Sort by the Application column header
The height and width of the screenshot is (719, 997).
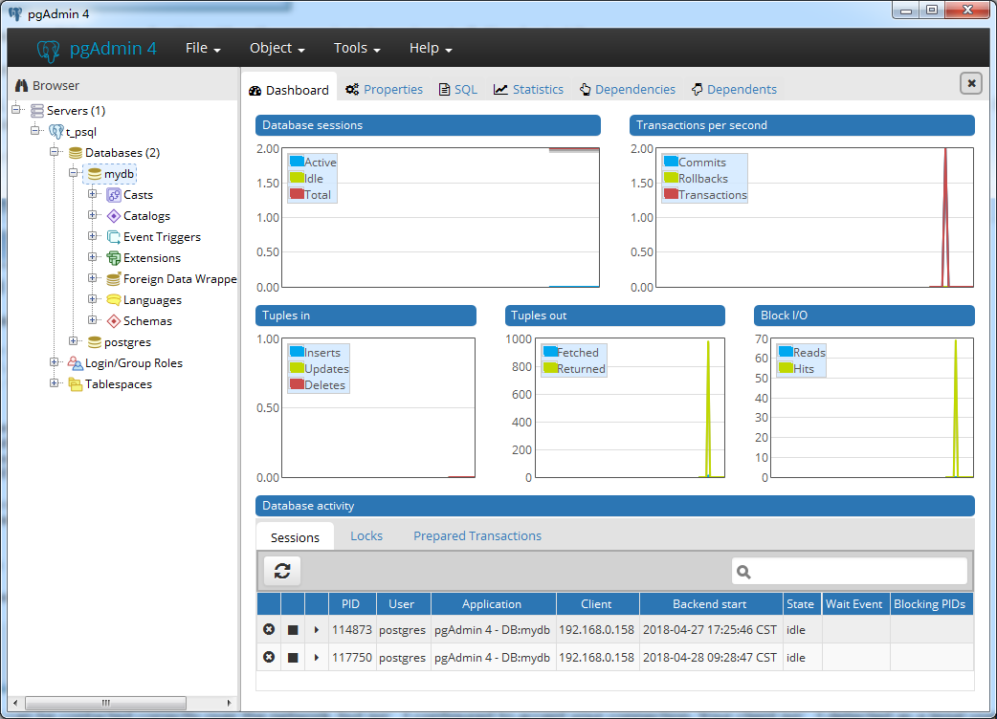click(494, 604)
